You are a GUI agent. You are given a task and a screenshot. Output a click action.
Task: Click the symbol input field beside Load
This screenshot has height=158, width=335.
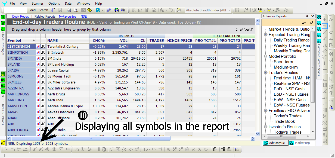pos(15,10)
